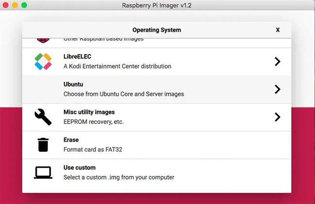Click the red close window button
Screen dimensions: 315x204
tap(6, 5)
